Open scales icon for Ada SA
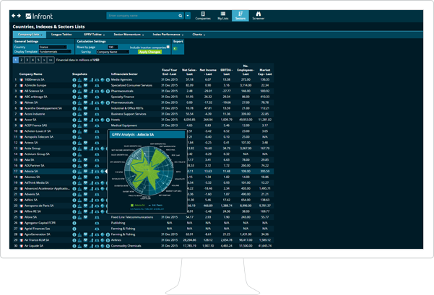The width and height of the screenshot is (434, 295). point(97,160)
